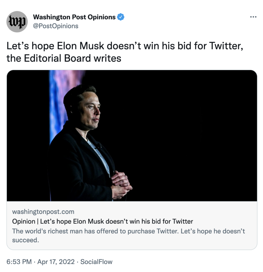Click the "Apr 17, 2022" date
Image resolution: width=263 pixels, height=272 pixels.
click(56, 262)
